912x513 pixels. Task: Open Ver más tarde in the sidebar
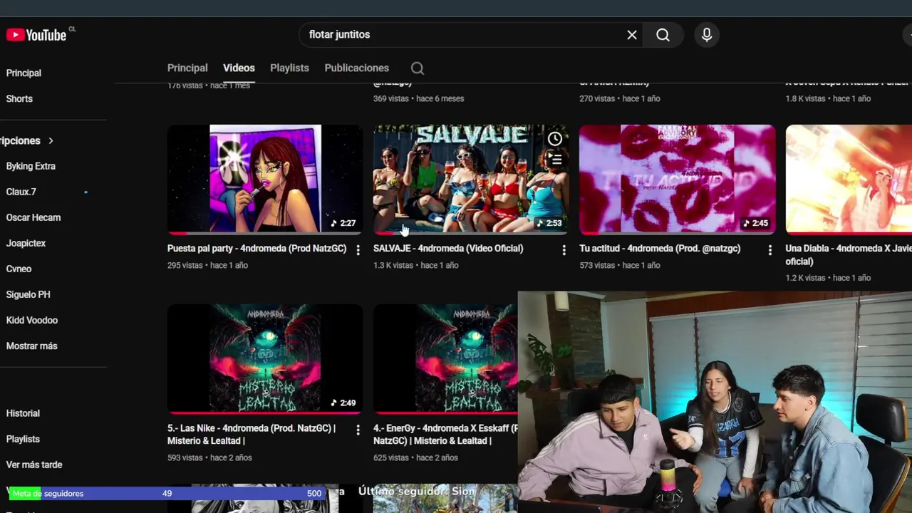coord(34,465)
